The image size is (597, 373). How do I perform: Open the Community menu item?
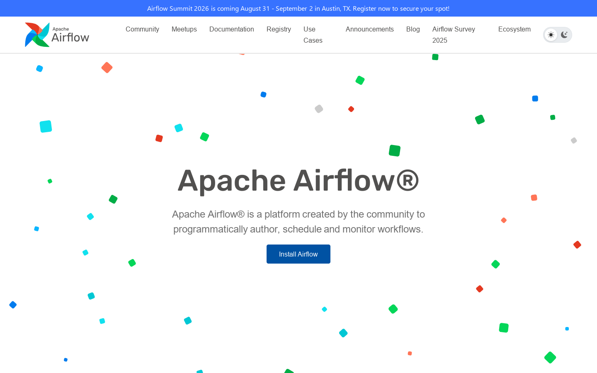[x=142, y=29]
